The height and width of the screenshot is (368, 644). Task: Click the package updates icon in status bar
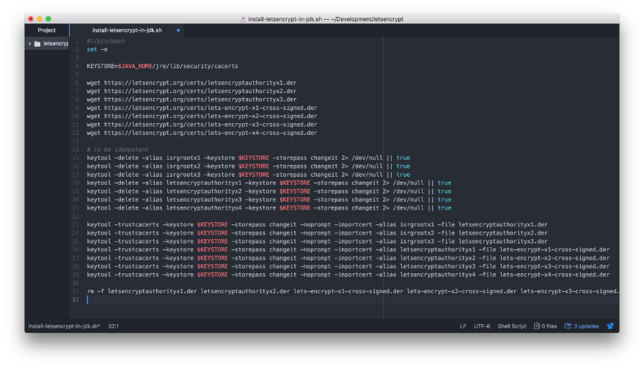click(568, 325)
